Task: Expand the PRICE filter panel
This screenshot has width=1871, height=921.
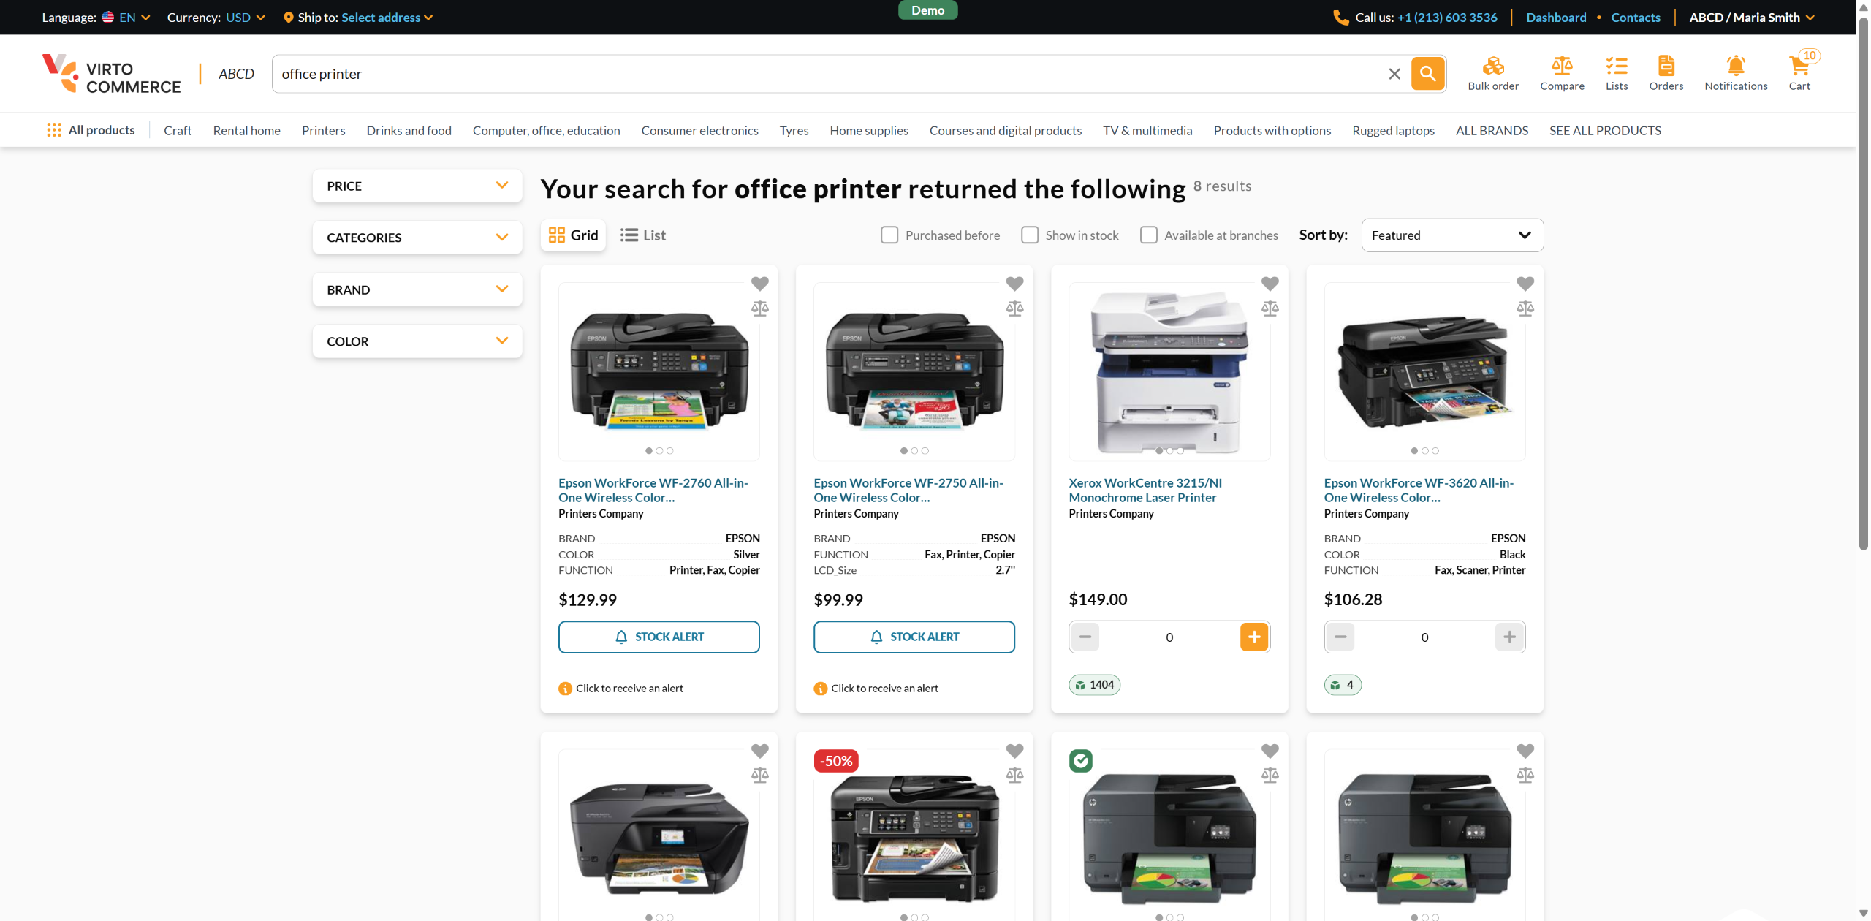Action: click(417, 186)
